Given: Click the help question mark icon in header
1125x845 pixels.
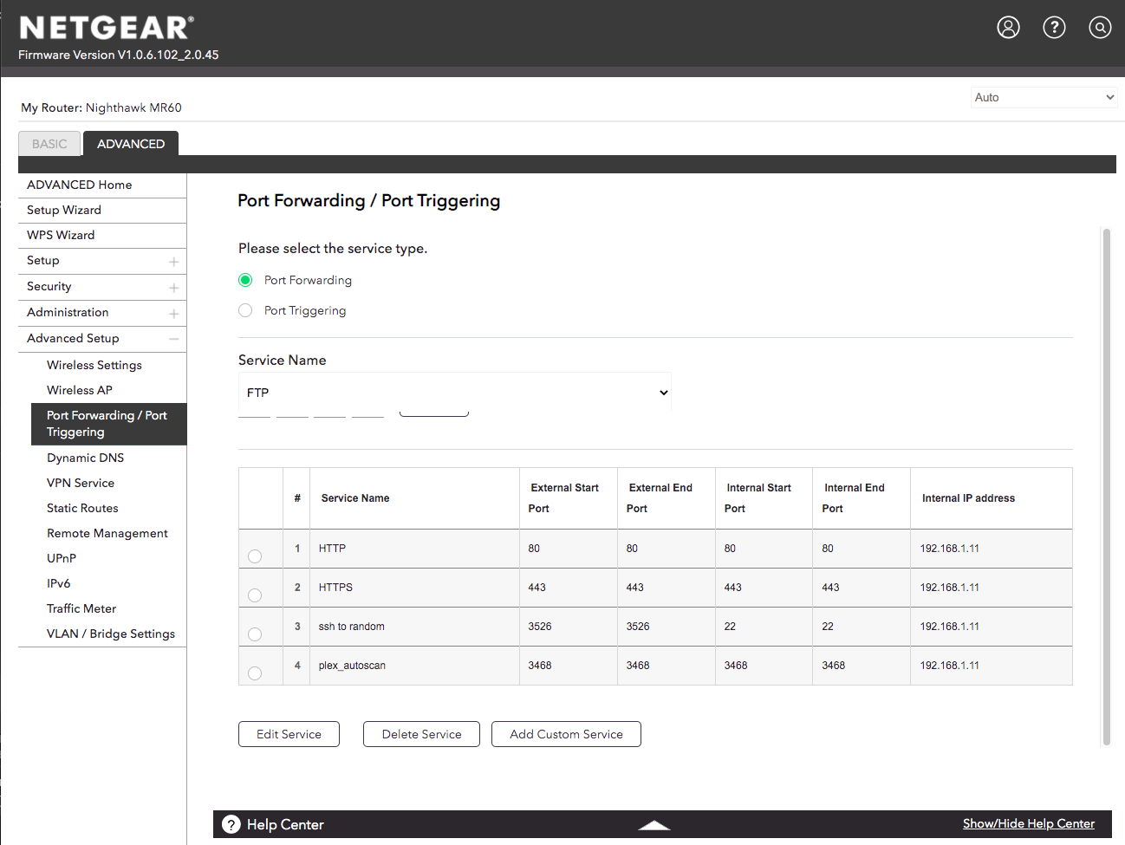Looking at the screenshot, I should point(1054,28).
